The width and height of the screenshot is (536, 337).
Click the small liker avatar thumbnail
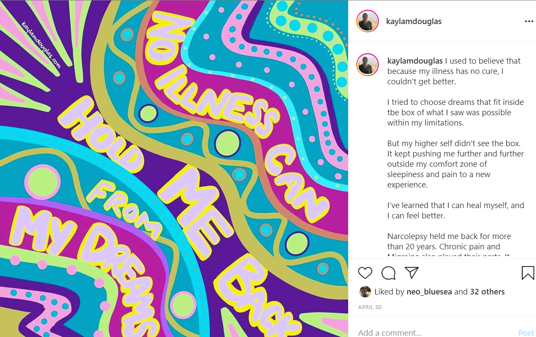tap(365, 292)
